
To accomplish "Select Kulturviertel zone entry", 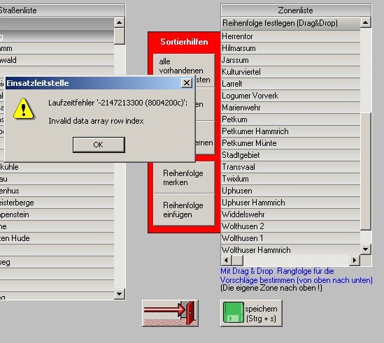I will click(290, 72).
